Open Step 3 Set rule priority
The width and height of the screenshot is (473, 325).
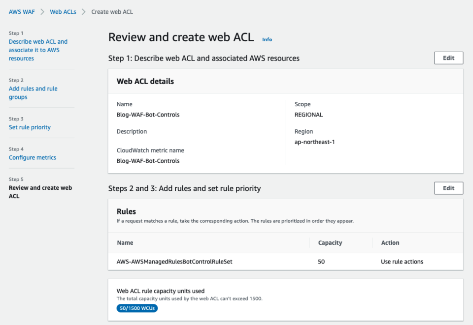30,127
